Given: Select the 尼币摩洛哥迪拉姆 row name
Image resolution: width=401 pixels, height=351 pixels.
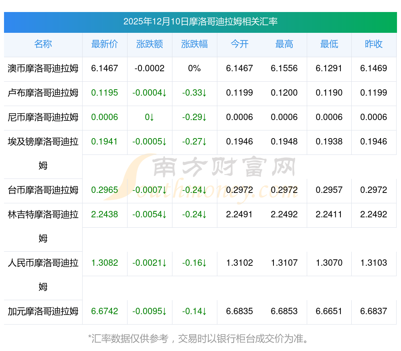Looking at the screenshot, I should [x=43, y=117].
